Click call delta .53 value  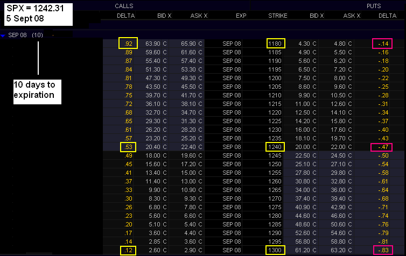(128, 147)
